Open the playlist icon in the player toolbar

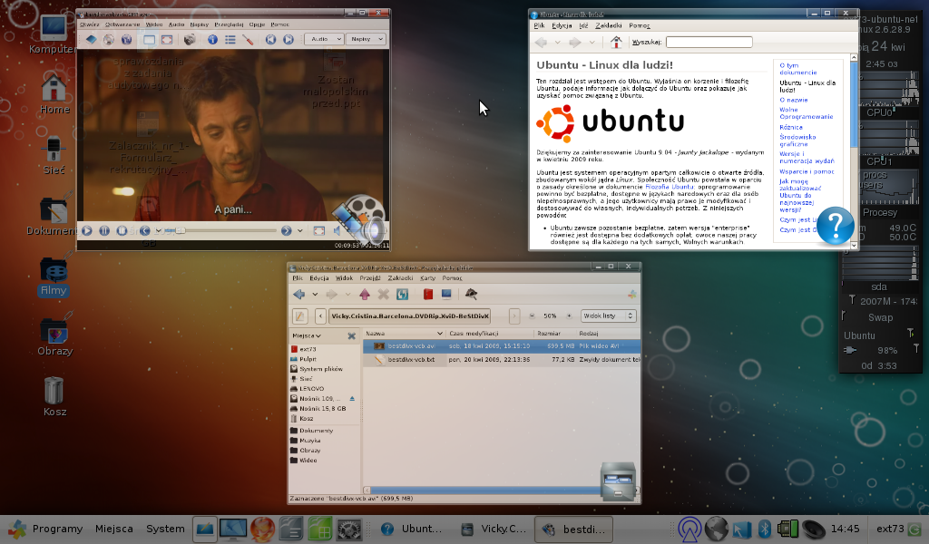[x=230, y=40]
